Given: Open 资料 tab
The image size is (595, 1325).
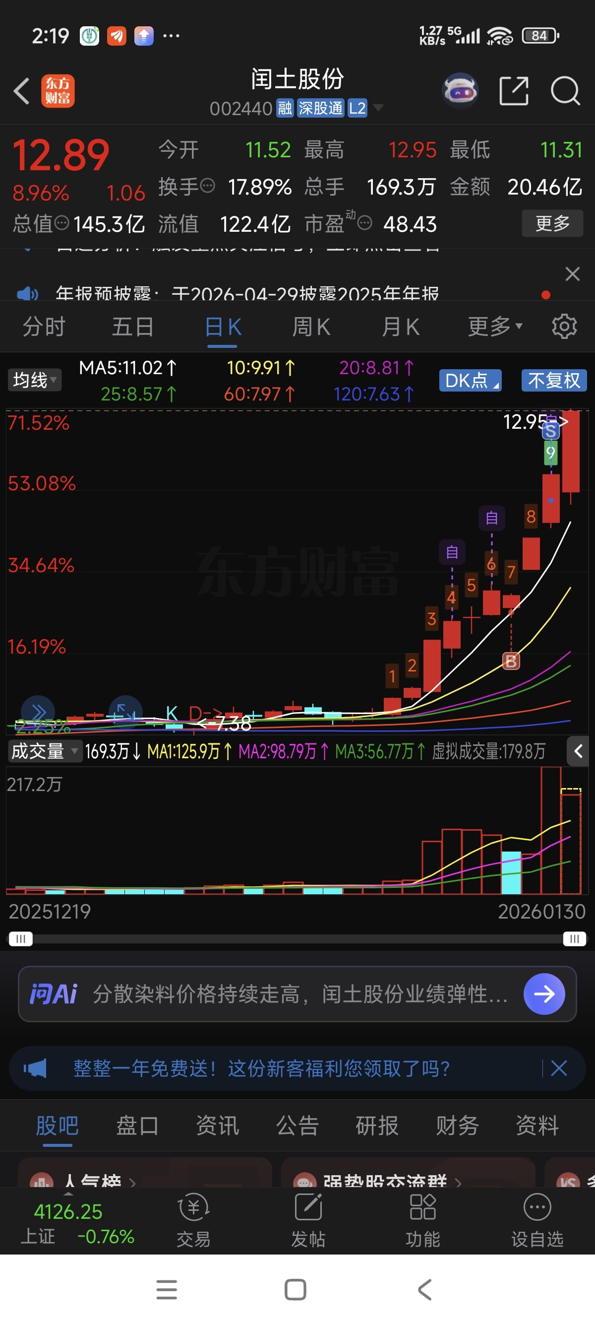Looking at the screenshot, I should pos(537,1126).
